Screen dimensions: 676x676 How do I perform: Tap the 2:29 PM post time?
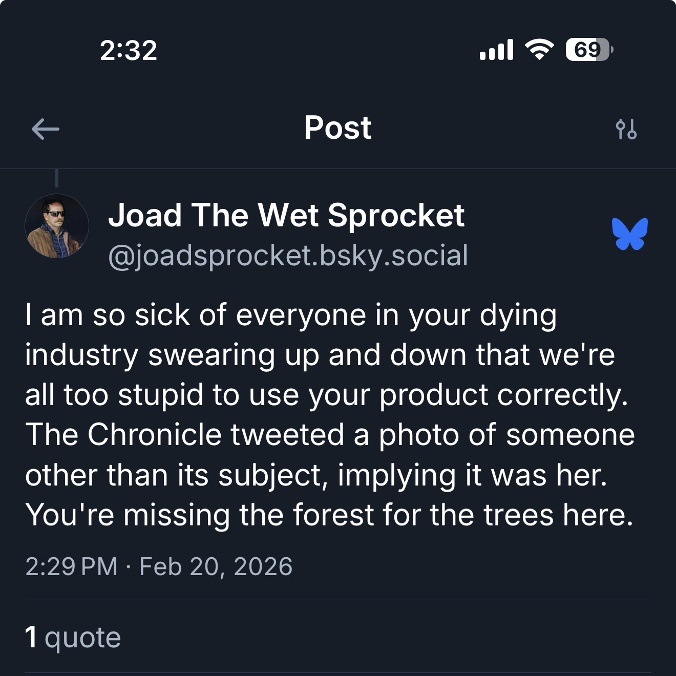pyautogui.click(x=71, y=566)
